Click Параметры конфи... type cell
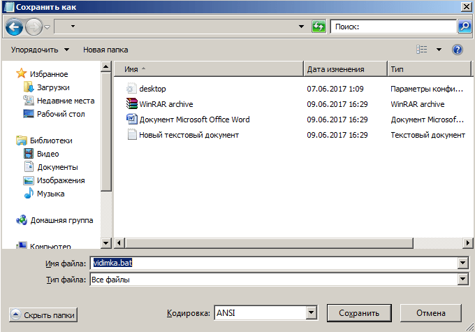The height and width of the screenshot is (332, 475). pos(427,89)
